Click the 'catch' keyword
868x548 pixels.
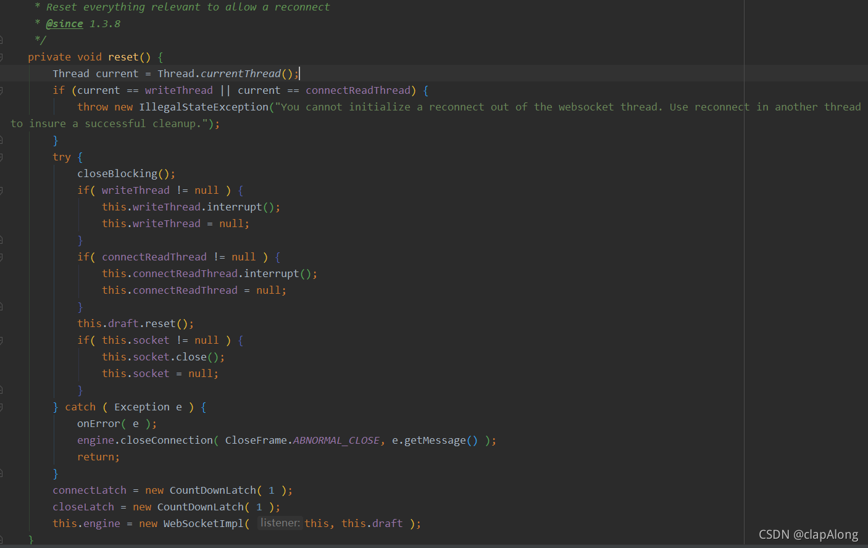[x=80, y=407]
